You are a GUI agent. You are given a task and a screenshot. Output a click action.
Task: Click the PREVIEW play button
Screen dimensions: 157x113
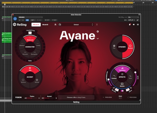click(107, 97)
